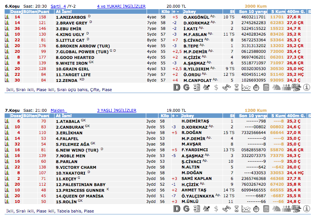The image size is (317, 219).
Task: Click the stopwatch icon for race 6
Action: pyautogui.click(x=256, y=87)
